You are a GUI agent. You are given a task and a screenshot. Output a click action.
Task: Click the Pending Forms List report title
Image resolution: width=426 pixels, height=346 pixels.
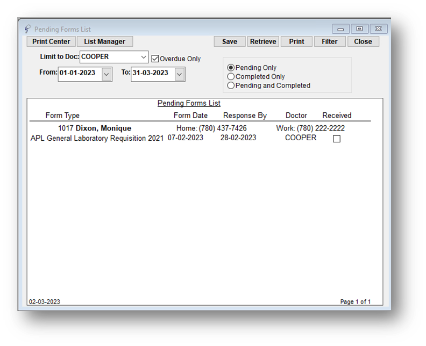pyautogui.click(x=189, y=103)
